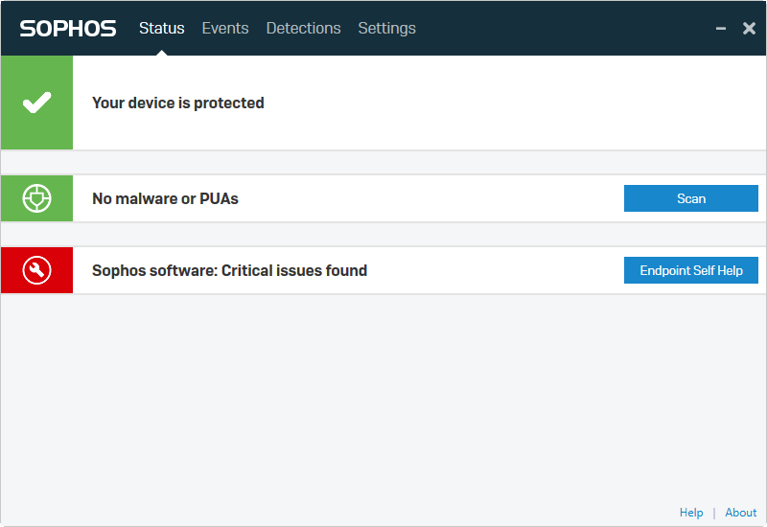This screenshot has width=767, height=527.
Task: Click the empty gray area below status rows
Action: 383,402
